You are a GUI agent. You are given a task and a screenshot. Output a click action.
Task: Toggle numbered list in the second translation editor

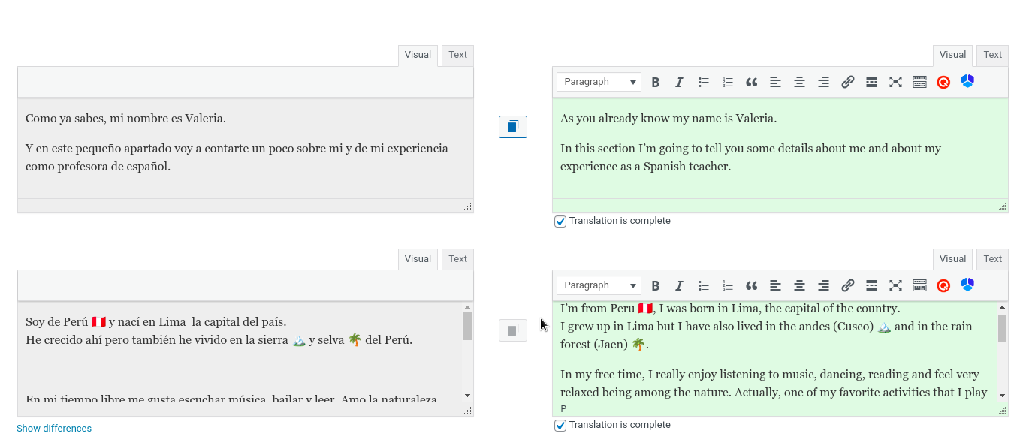[728, 286]
